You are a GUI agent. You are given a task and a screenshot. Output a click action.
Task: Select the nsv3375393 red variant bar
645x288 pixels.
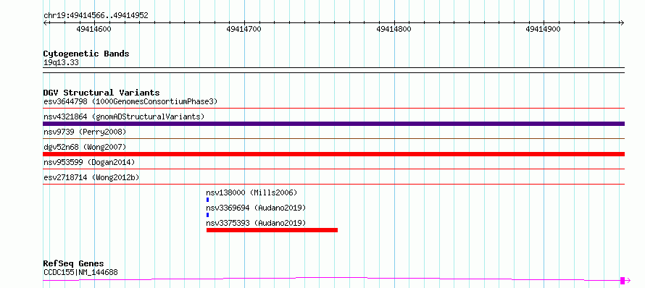(272, 230)
